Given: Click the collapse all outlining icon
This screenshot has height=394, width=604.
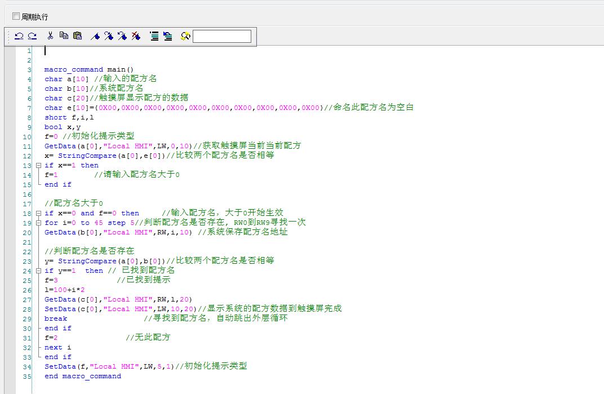Looking at the screenshot, I should (x=167, y=36).
